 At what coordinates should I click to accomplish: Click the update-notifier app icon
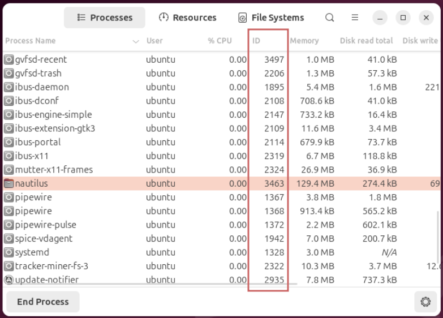[8, 280]
